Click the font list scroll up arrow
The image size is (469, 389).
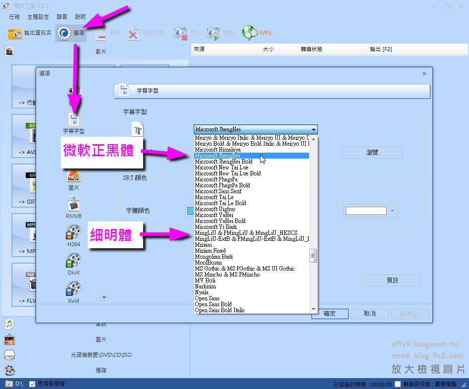point(313,139)
